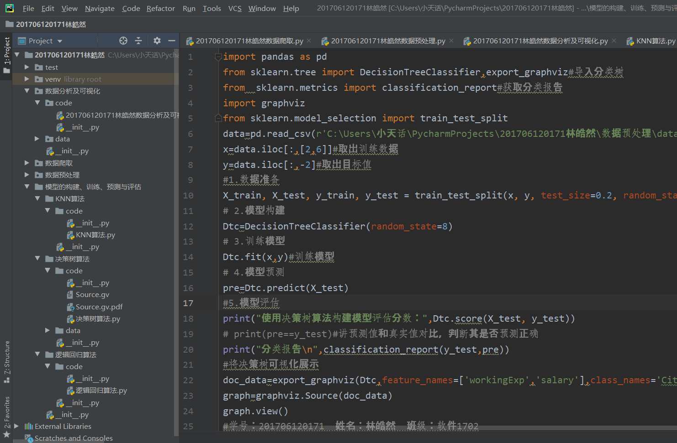The height and width of the screenshot is (443, 677).
Task: Expand External Libraries node
Action: pos(17,426)
